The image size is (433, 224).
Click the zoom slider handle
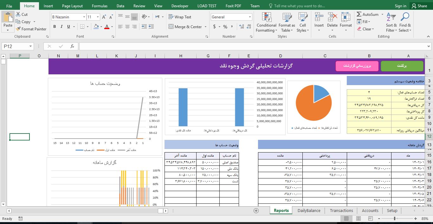coord(395,219)
